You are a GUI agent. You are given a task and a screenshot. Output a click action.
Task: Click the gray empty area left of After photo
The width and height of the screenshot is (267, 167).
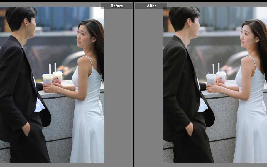[x=149, y=88]
